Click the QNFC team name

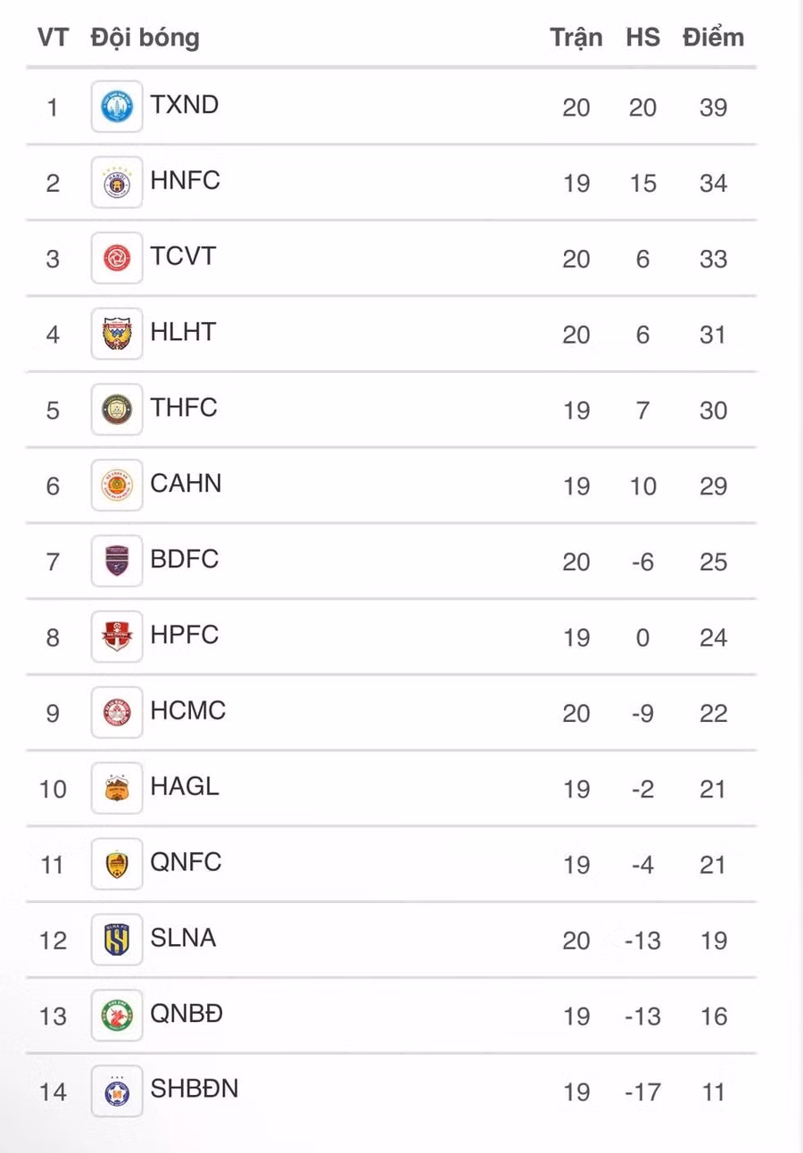coord(186,862)
